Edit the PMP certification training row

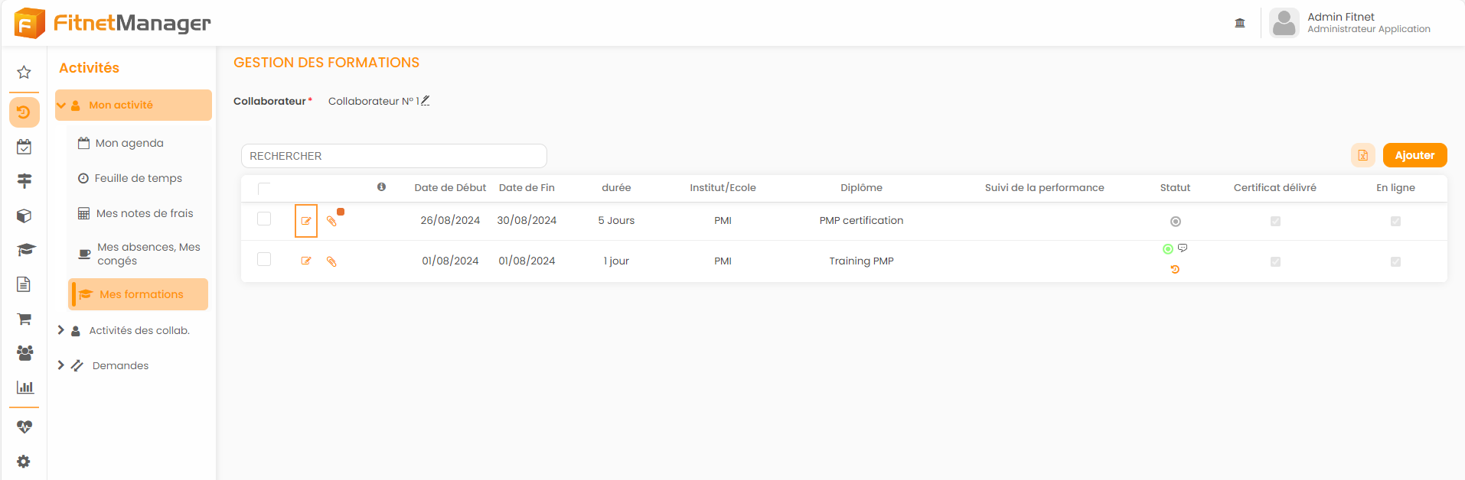pyautogui.click(x=306, y=221)
